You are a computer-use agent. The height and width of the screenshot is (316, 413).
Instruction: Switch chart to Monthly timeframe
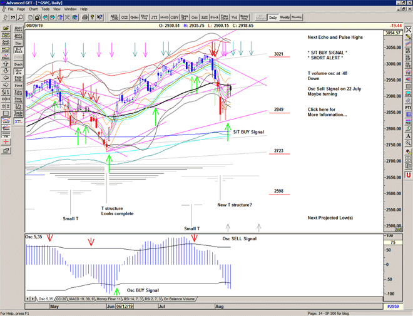[x=297, y=18]
